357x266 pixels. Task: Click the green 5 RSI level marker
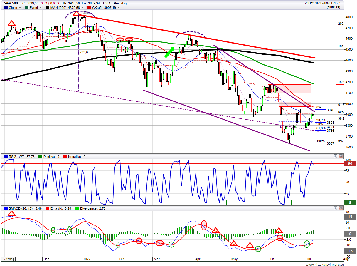pyautogui.click(x=349, y=203)
